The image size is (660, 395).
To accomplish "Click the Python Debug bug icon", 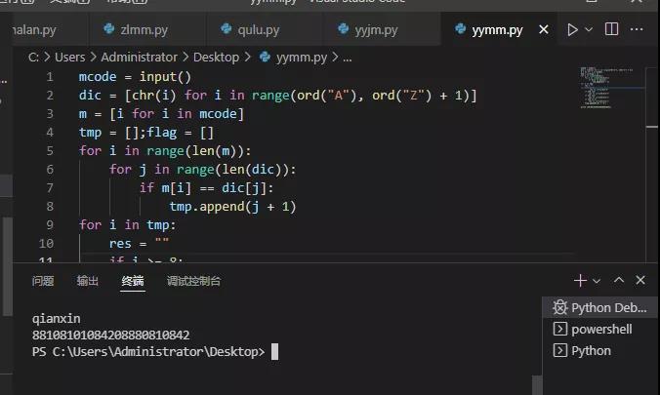I will pyautogui.click(x=559, y=307).
